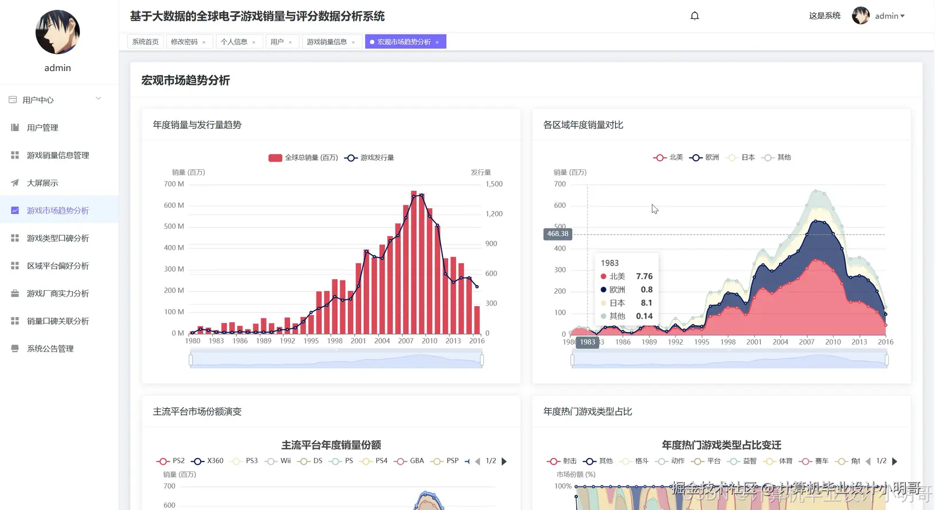Toggle 其他 region series in regional sales legend

tap(776, 157)
